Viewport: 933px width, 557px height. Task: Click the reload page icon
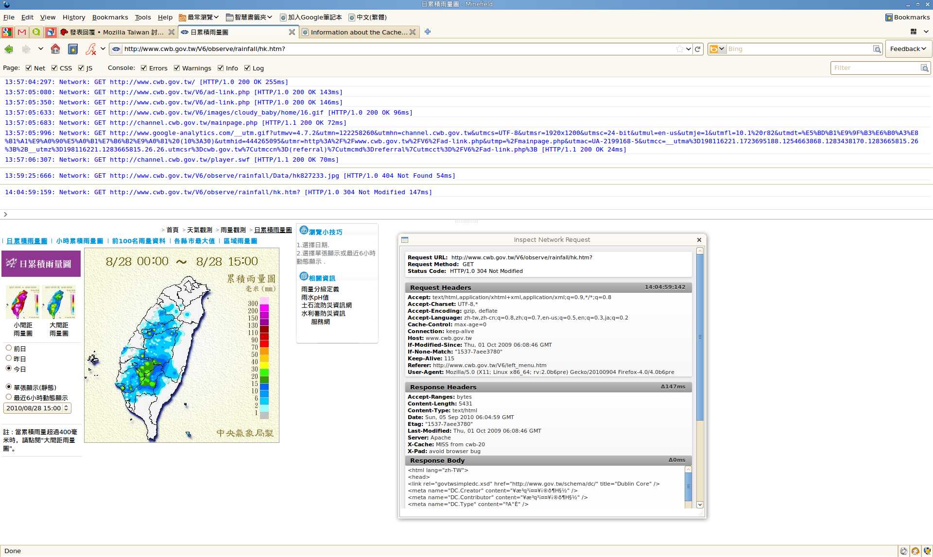click(698, 49)
